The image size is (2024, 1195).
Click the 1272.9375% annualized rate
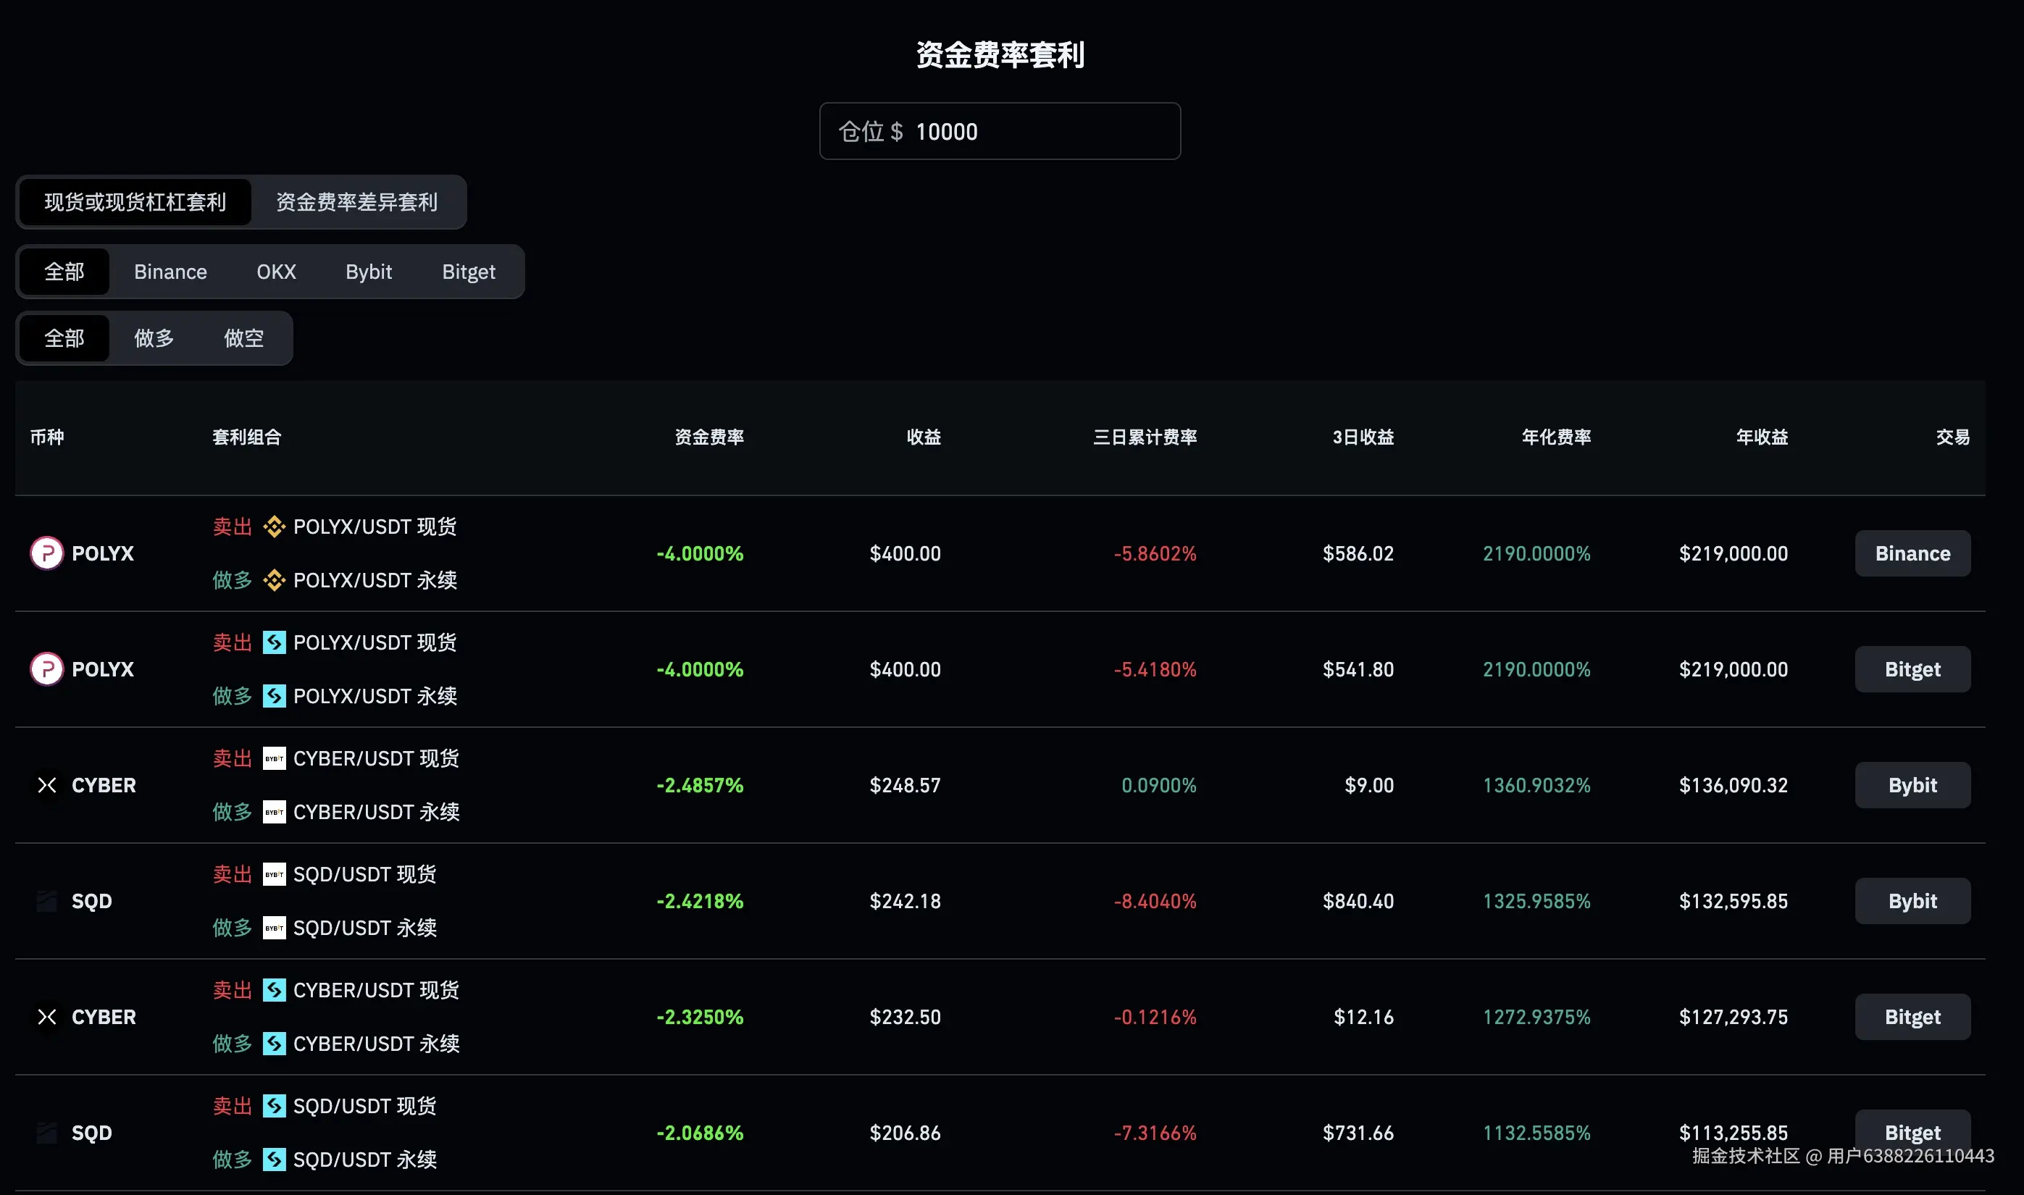(x=1536, y=1017)
